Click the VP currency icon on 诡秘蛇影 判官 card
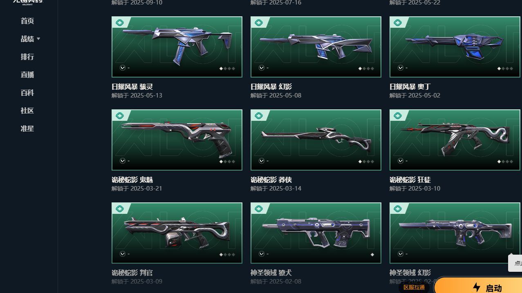Image resolution: width=522 pixels, height=293 pixels. tap(123, 254)
